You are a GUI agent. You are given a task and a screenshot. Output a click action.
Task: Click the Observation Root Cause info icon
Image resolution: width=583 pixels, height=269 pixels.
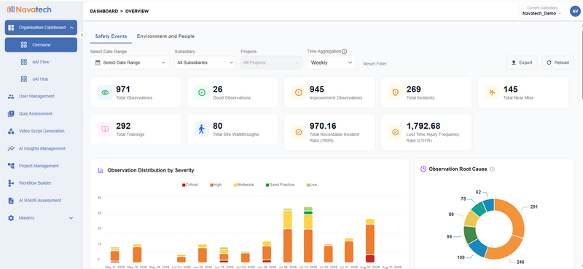(x=493, y=169)
